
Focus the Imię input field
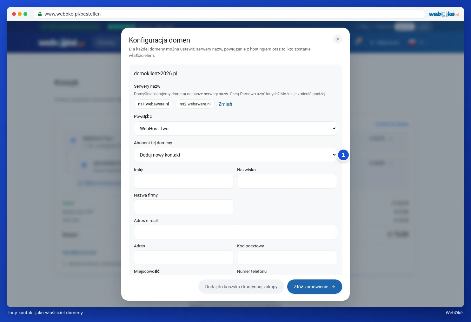184,181
